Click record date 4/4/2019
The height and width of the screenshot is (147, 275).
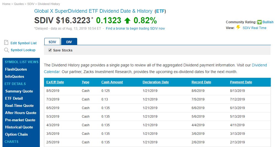[198, 125]
